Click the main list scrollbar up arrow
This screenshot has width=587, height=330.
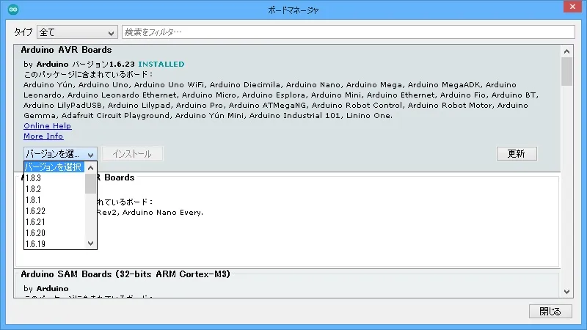coord(566,51)
